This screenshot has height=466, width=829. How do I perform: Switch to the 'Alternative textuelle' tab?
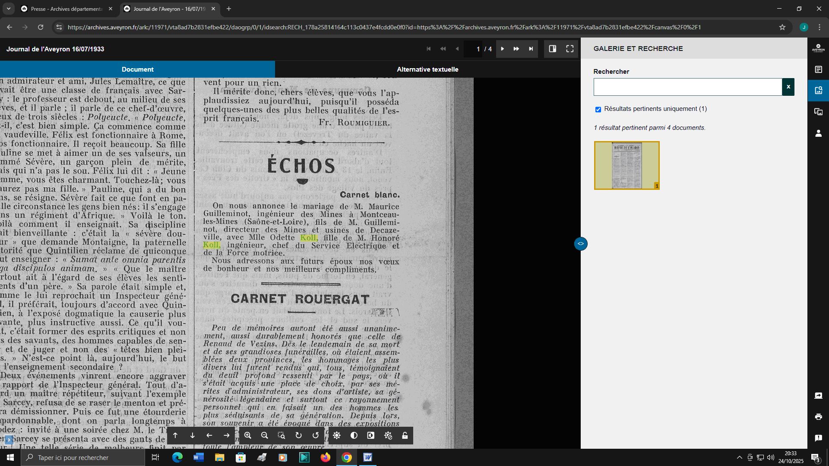click(x=427, y=69)
